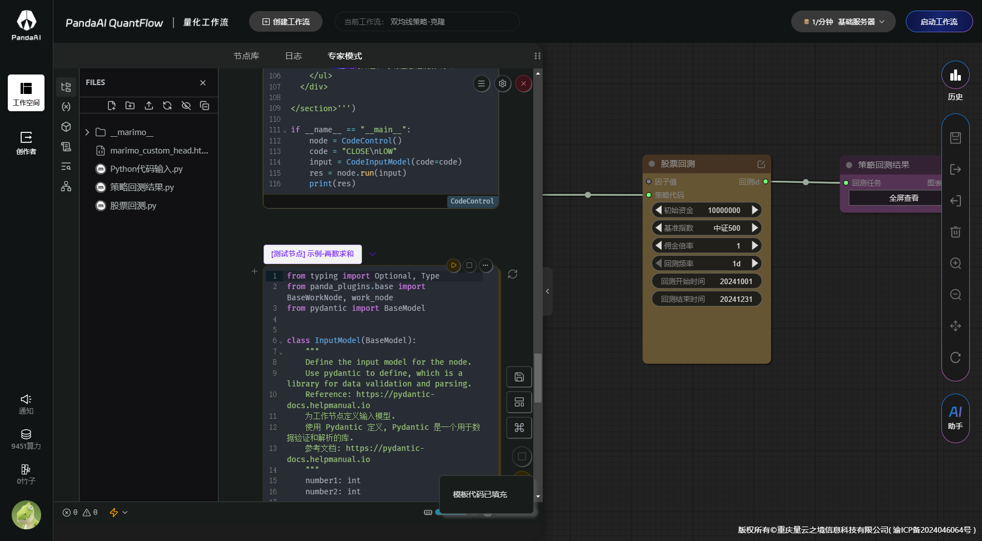Click the warnings count indicator

[90, 513]
